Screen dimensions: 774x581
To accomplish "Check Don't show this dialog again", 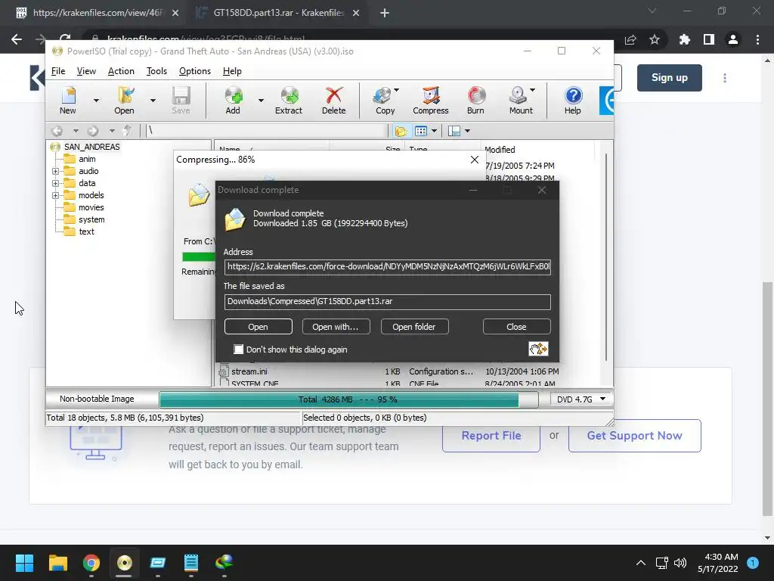I will point(238,350).
